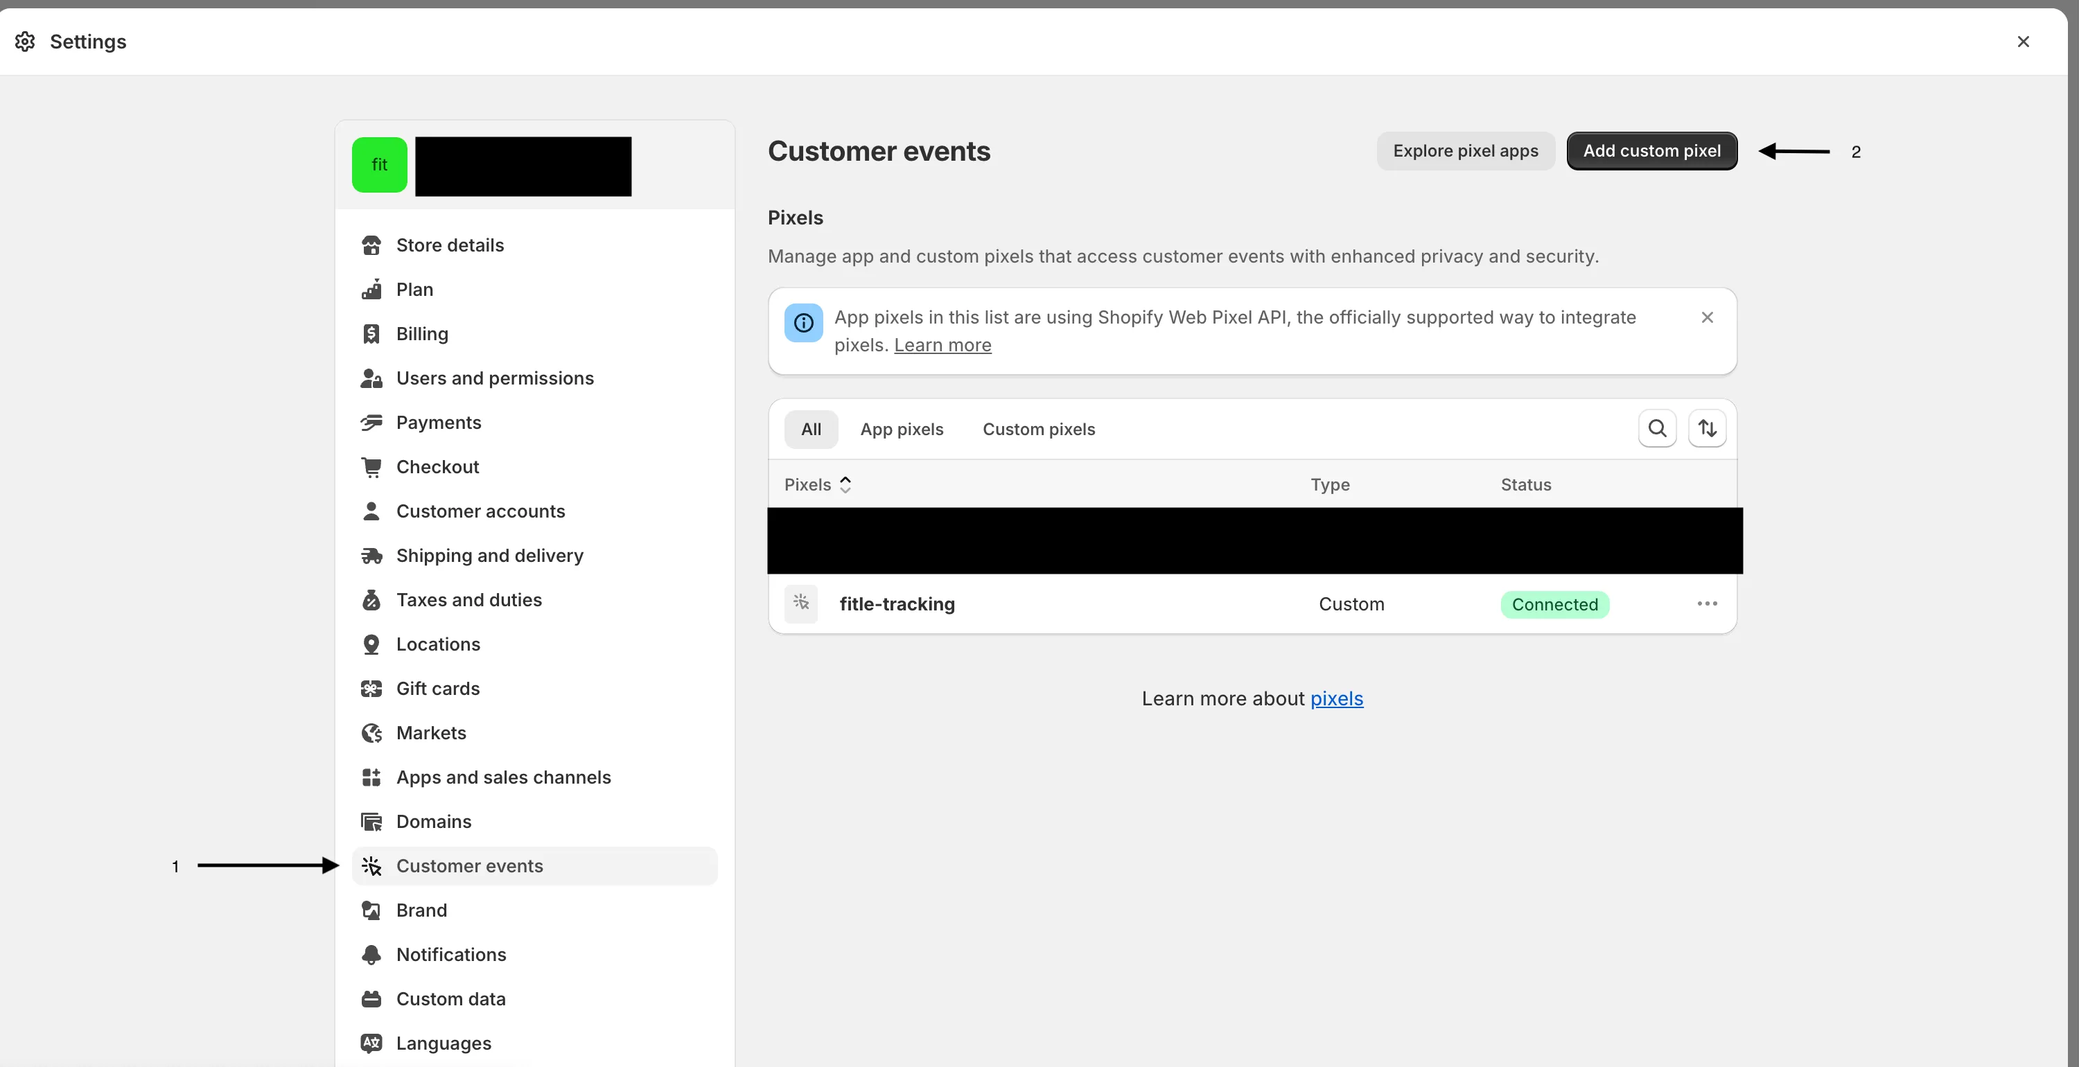Open Store details icon in sidebar

click(x=371, y=245)
